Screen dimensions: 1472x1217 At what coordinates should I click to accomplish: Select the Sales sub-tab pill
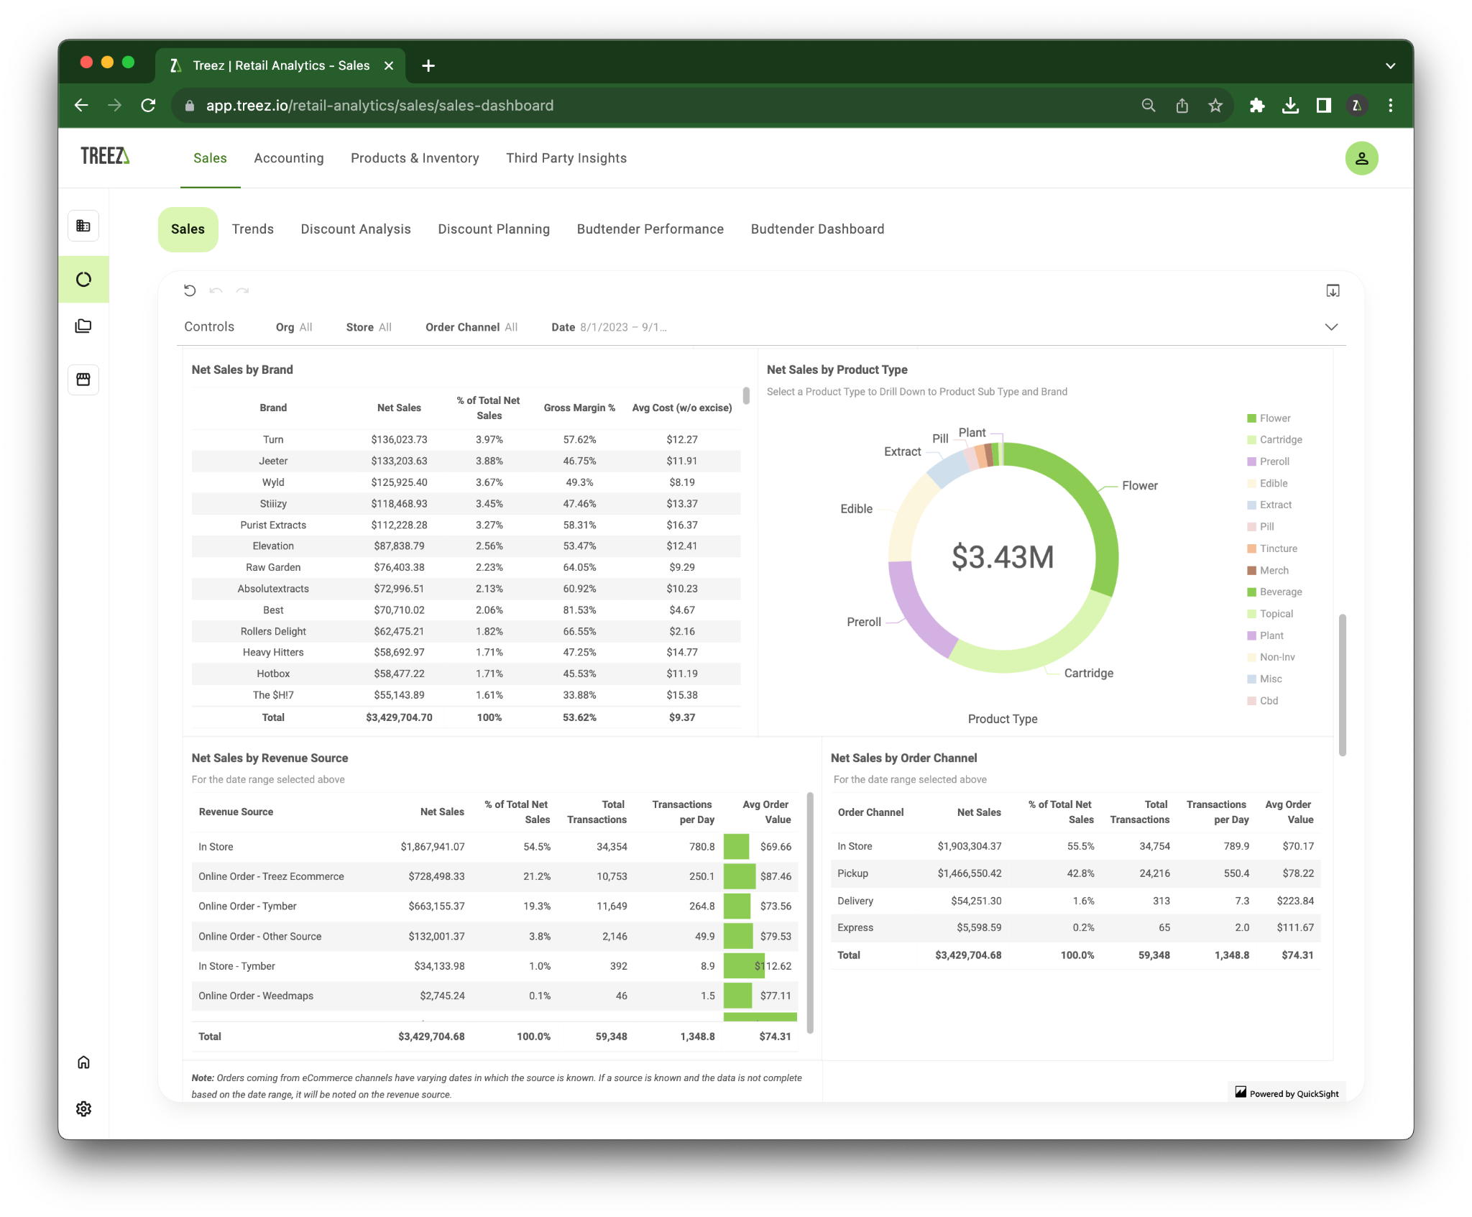(188, 229)
